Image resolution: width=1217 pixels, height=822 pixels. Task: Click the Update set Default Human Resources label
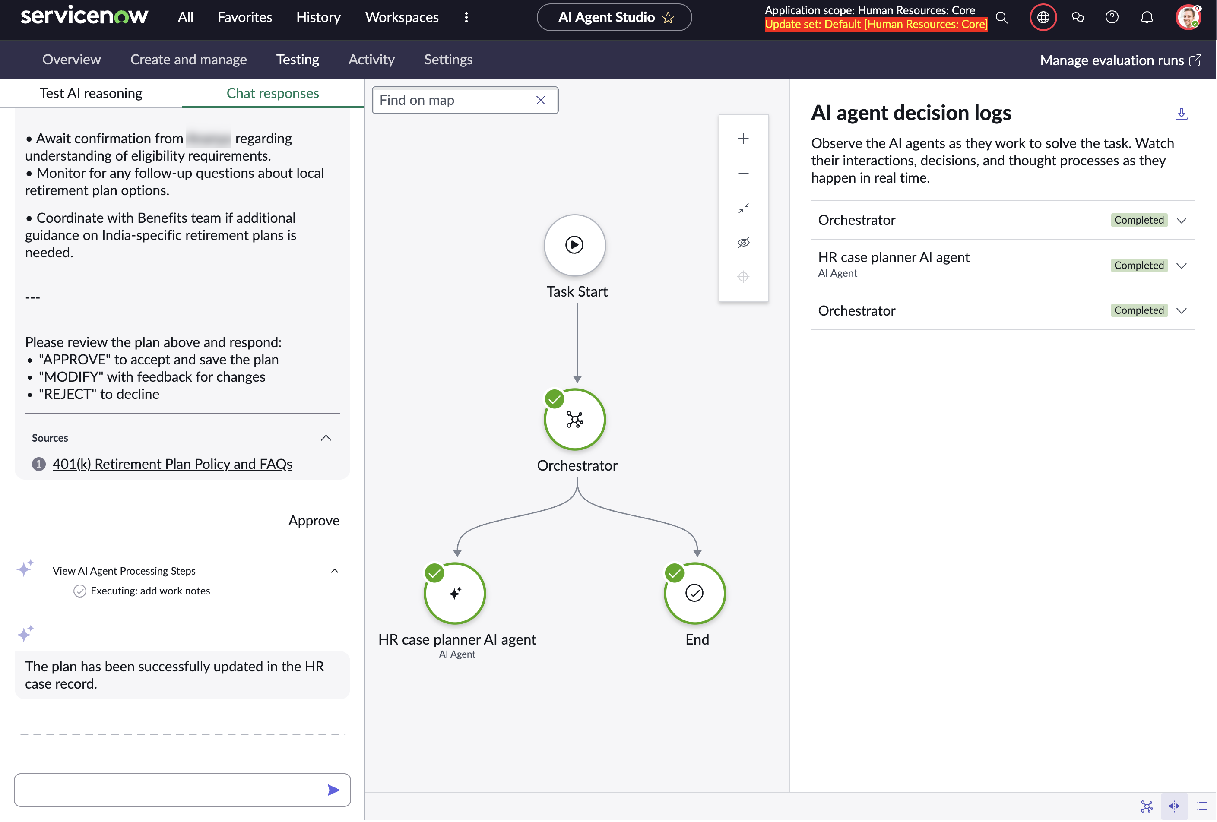coord(875,24)
